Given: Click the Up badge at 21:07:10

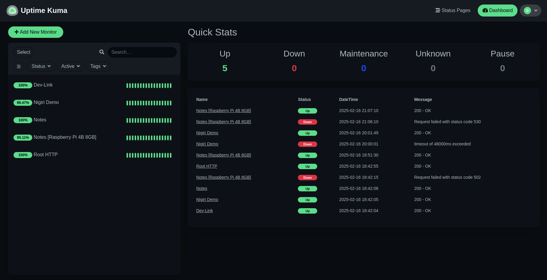Looking at the screenshot, I should 308,111.
